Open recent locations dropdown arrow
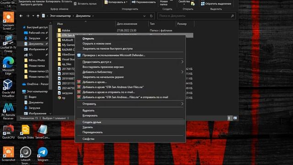Viewport: 293px width, 165px height. pyautogui.click(x=33, y=16)
